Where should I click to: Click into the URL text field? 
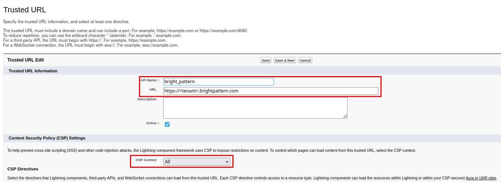coord(271,91)
